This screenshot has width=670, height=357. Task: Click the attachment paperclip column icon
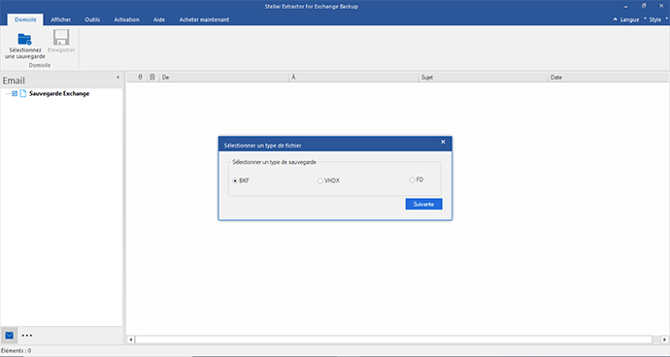coord(140,78)
